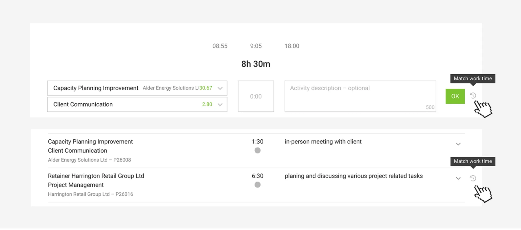The height and width of the screenshot is (230, 521).
Task: Click the 2.80 green value in task dropdown
Action: click(x=207, y=104)
